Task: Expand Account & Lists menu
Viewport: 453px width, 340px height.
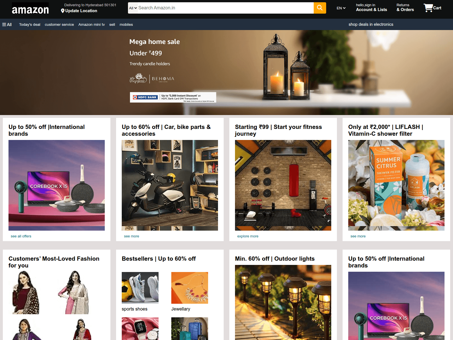Action: coord(371,8)
